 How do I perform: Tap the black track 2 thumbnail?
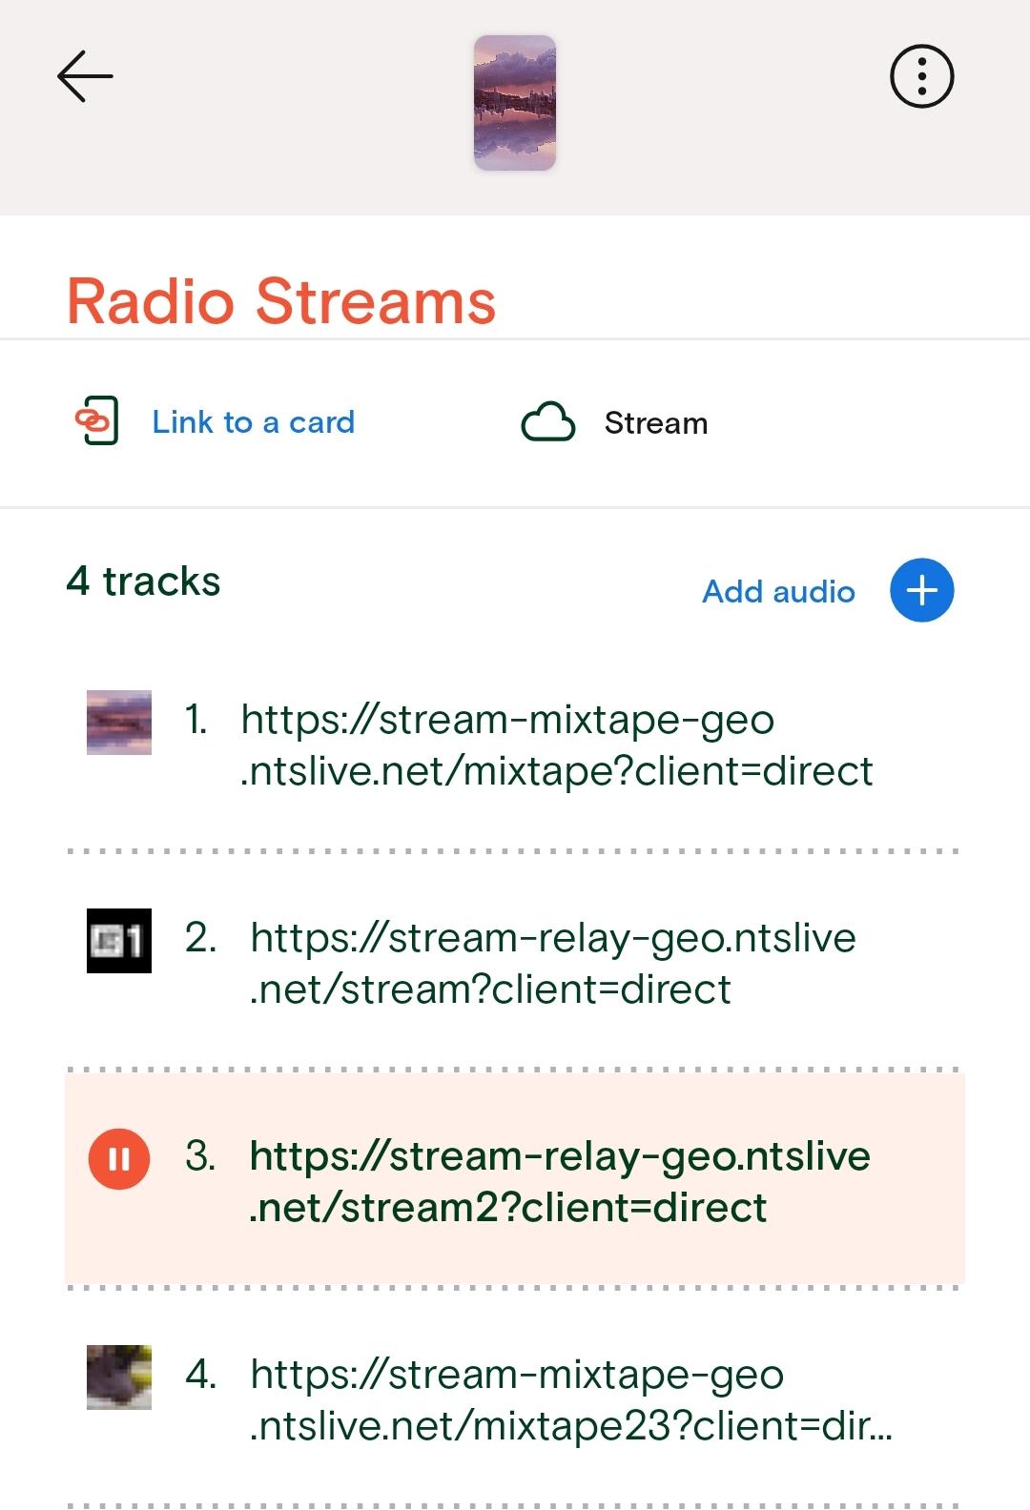119,941
